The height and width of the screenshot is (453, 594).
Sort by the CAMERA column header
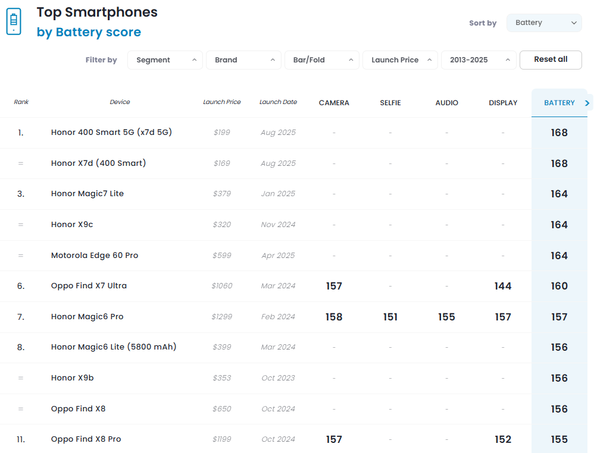point(334,103)
